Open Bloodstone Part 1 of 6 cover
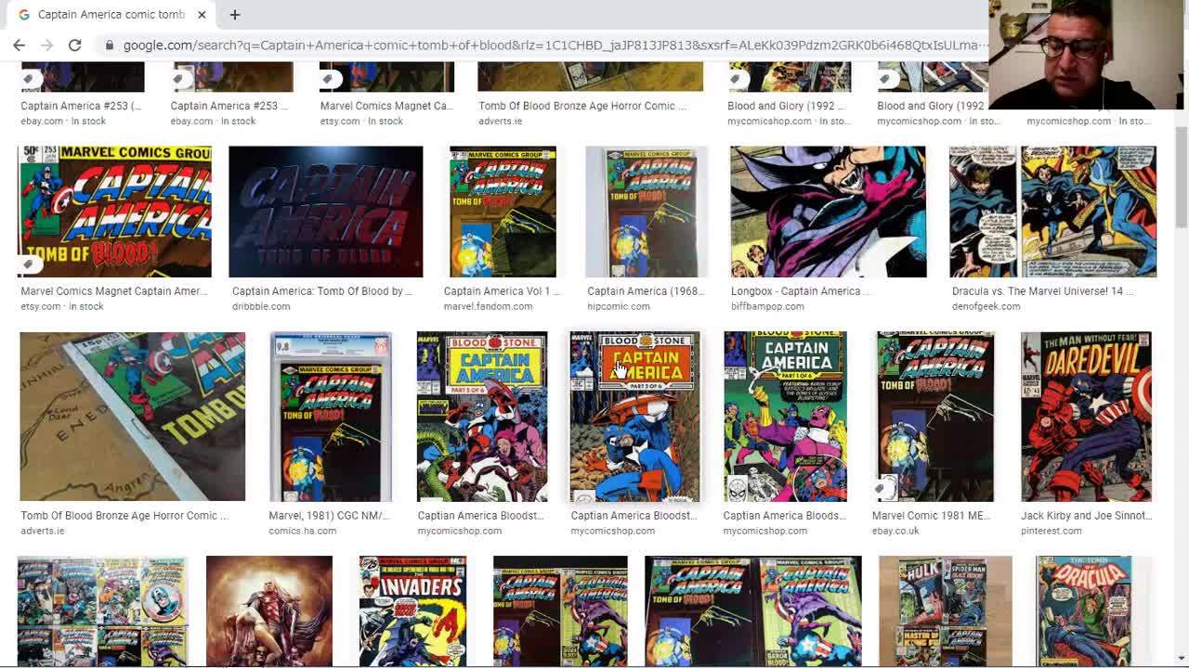Screen dimensions: 1189x668 (x=785, y=417)
